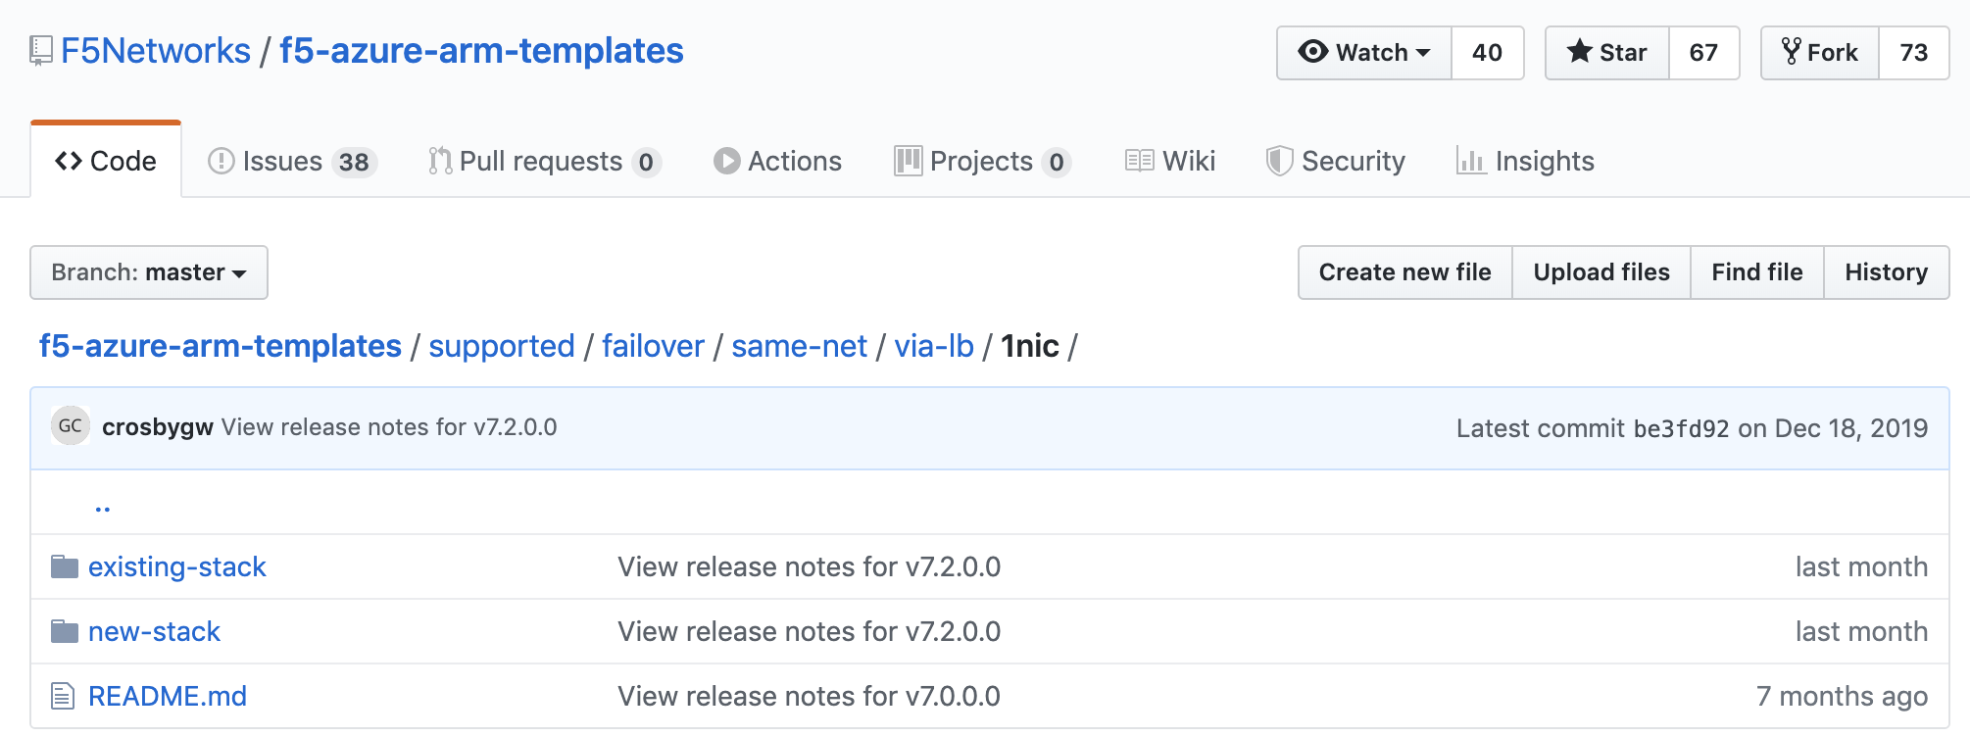Open the Security tab
Viewport: 1970px width, 737px height.
click(1336, 161)
